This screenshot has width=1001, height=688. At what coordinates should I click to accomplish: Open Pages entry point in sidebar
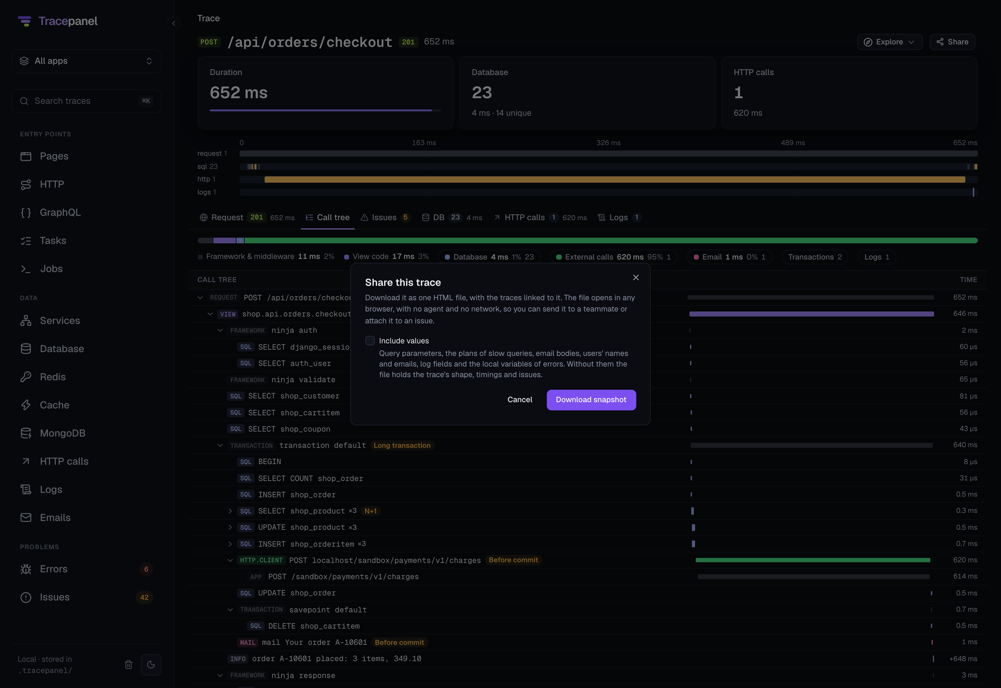pyautogui.click(x=86, y=156)
